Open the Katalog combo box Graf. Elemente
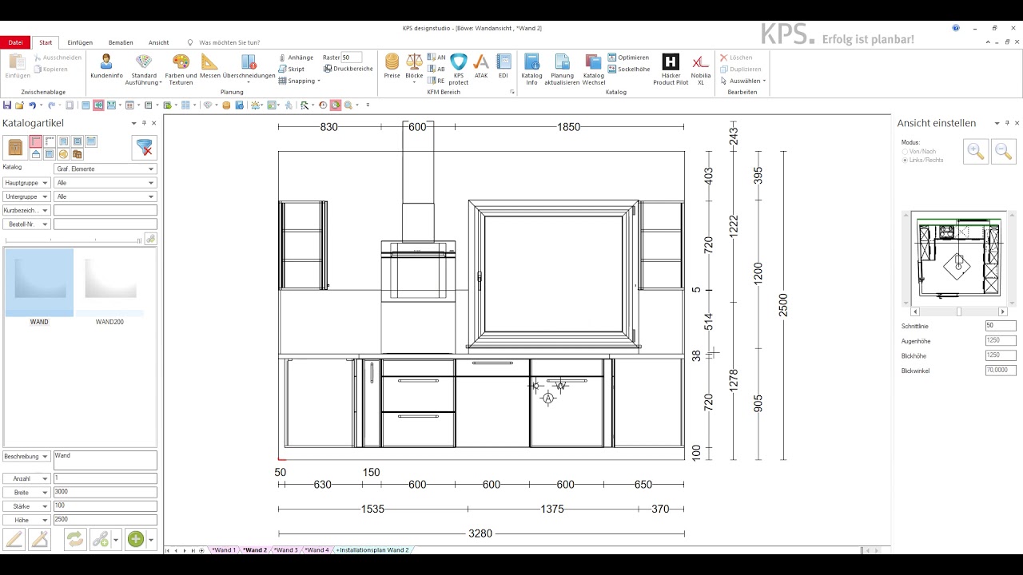Screen dimensions: 1023x575 105,169
